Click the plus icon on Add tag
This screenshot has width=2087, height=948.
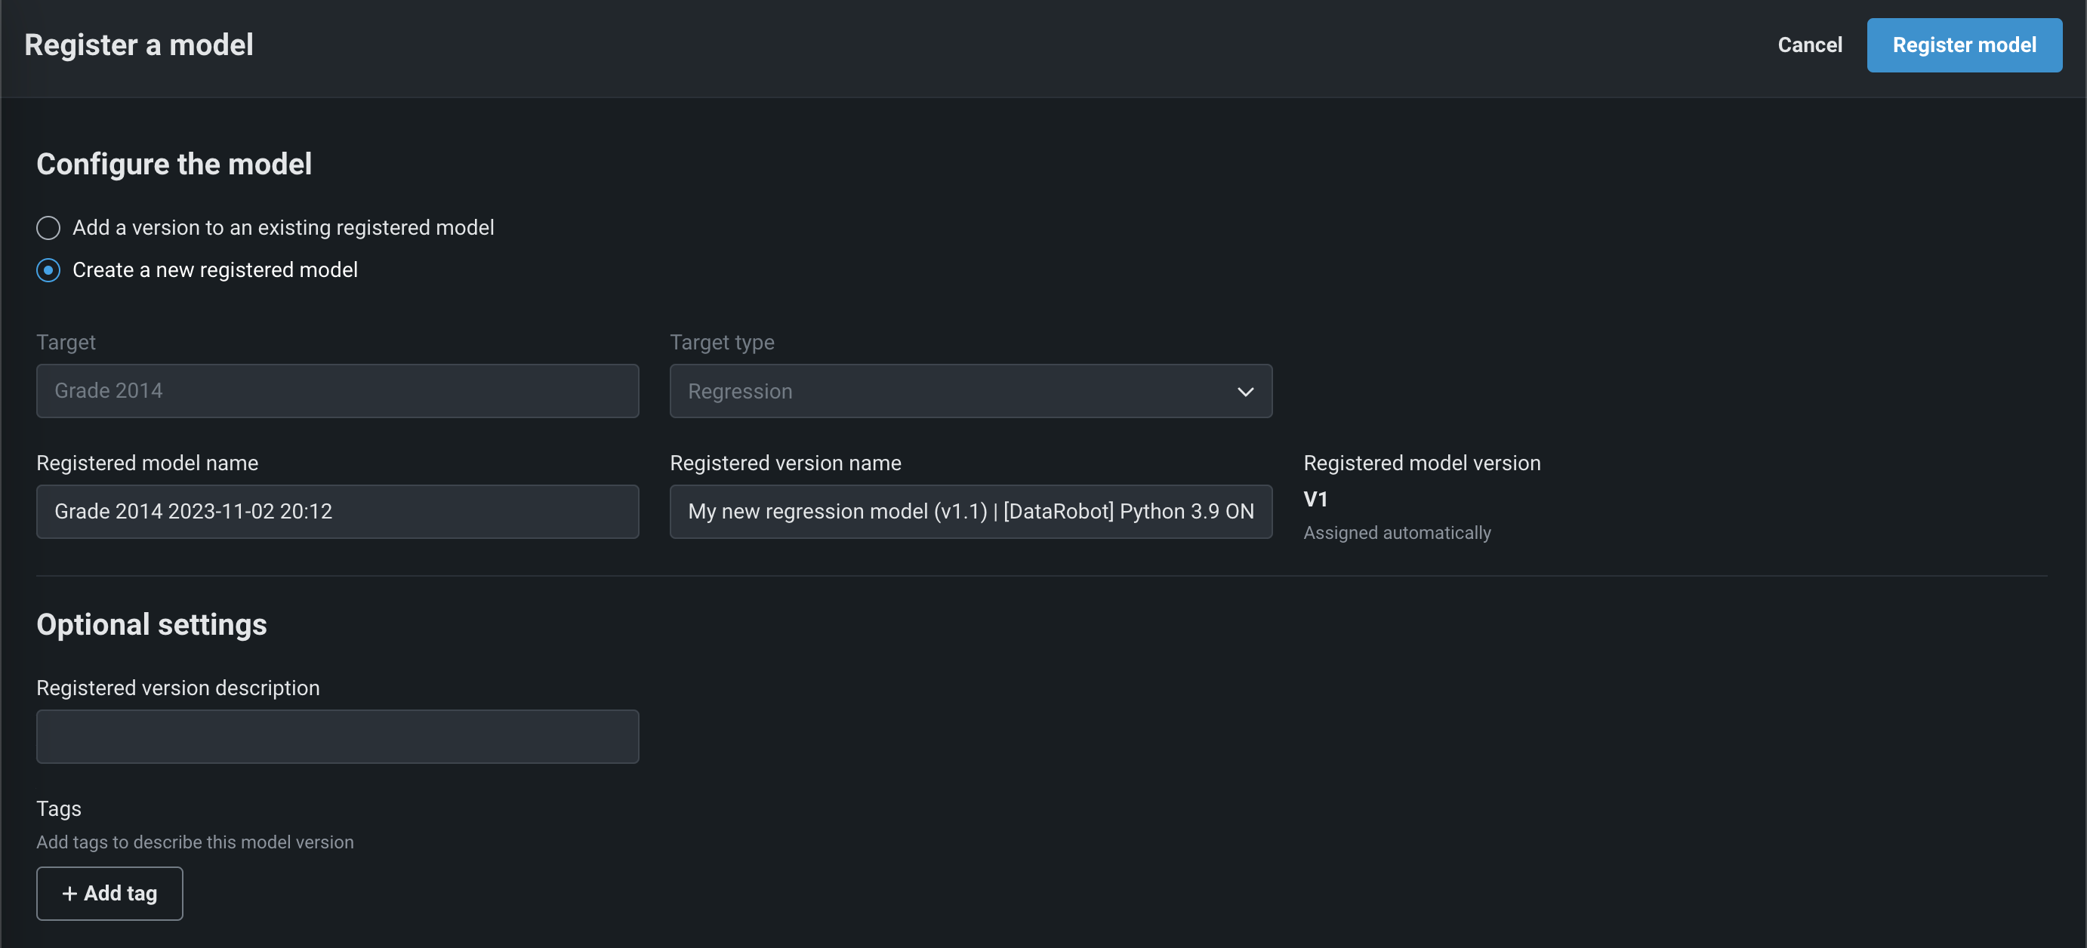(x=69, y=894)
